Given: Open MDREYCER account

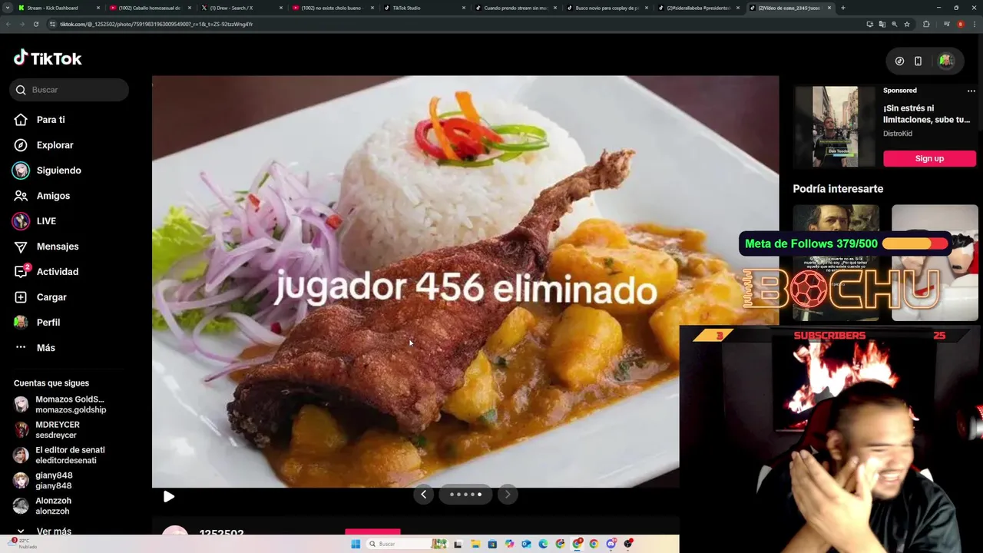Looking at the screenshot, I should point(47,430).
